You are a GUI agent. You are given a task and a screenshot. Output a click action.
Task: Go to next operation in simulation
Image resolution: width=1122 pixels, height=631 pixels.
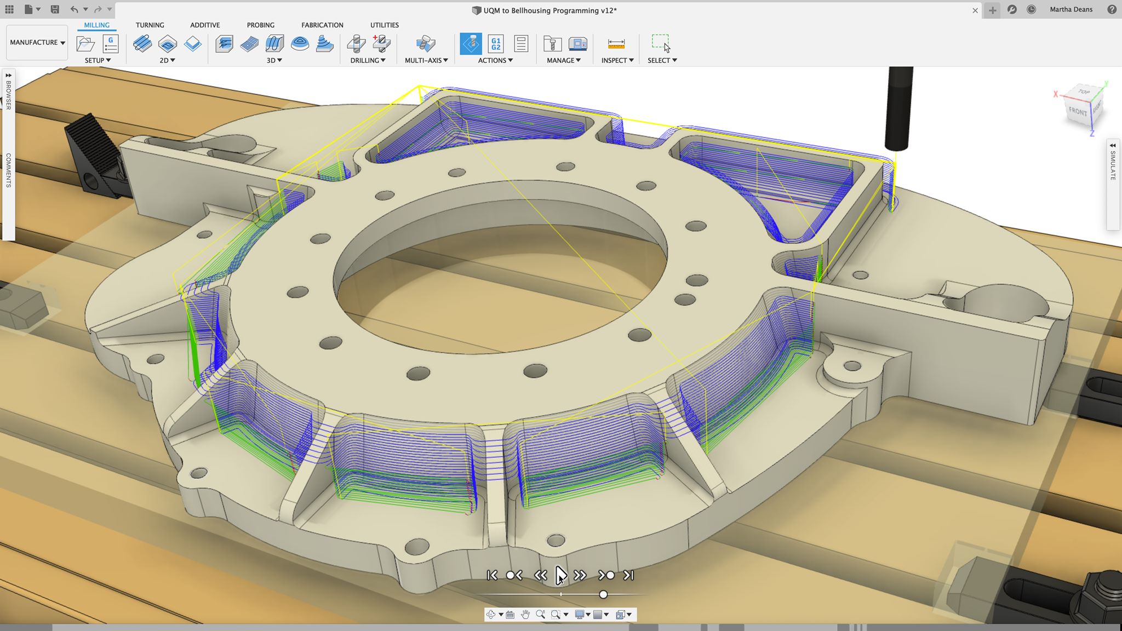pos(606,575)
